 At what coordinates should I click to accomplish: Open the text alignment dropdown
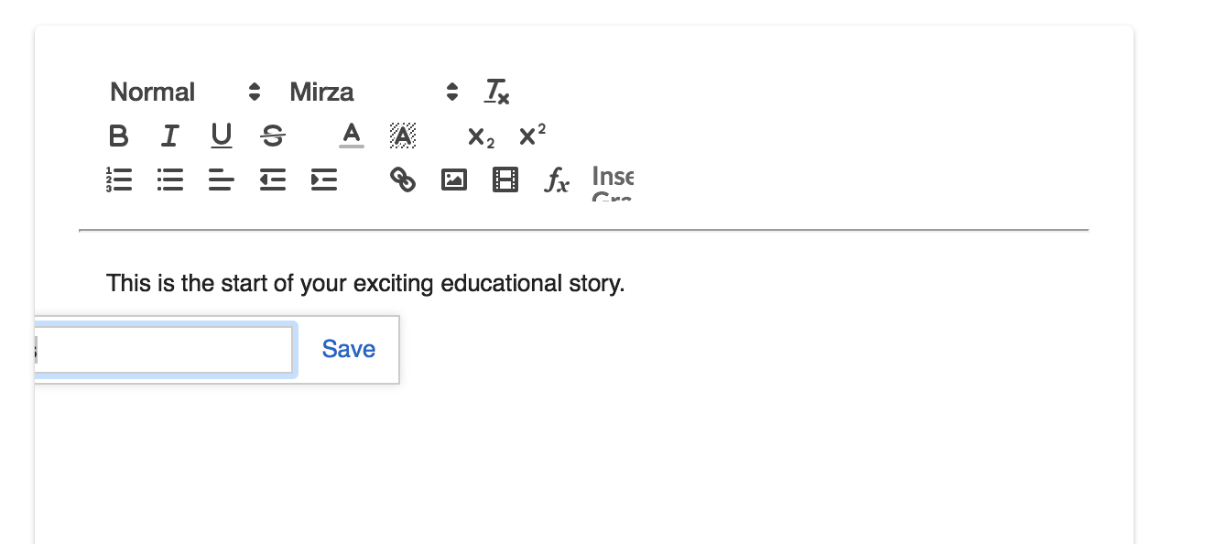221,180
